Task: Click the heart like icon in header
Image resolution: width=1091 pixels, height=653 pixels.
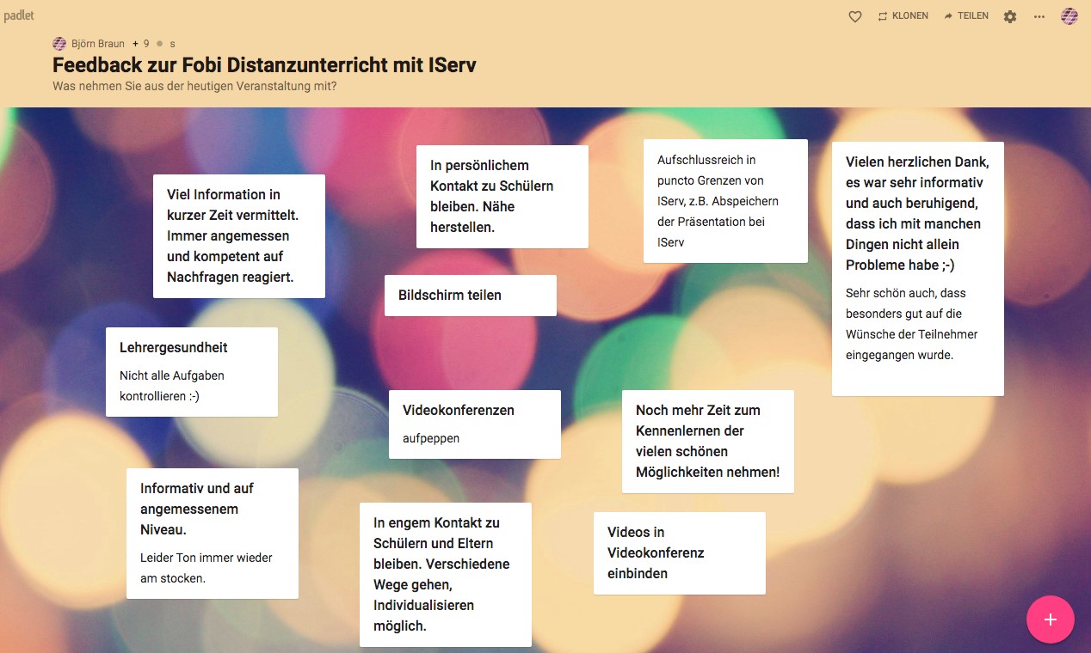Action: (855, 16)
